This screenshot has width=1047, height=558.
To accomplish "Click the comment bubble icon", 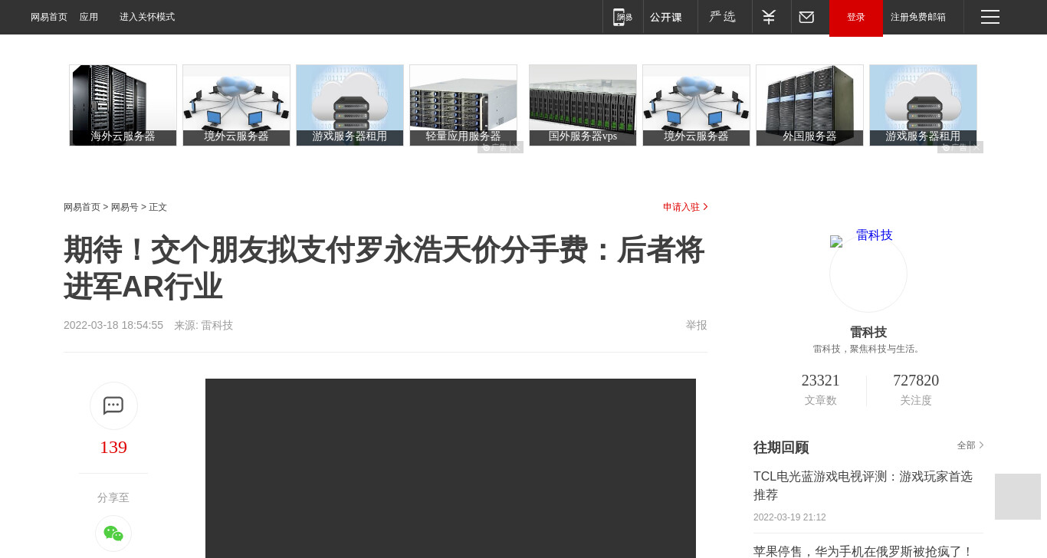I will point(113,405).
